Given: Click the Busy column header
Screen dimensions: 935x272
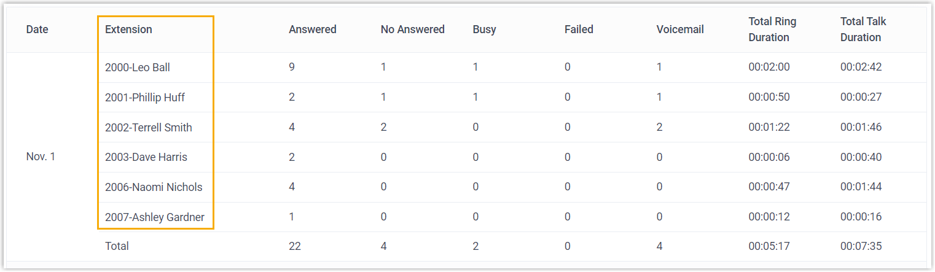Looking at the screenshot, I should tap(484, 29).
